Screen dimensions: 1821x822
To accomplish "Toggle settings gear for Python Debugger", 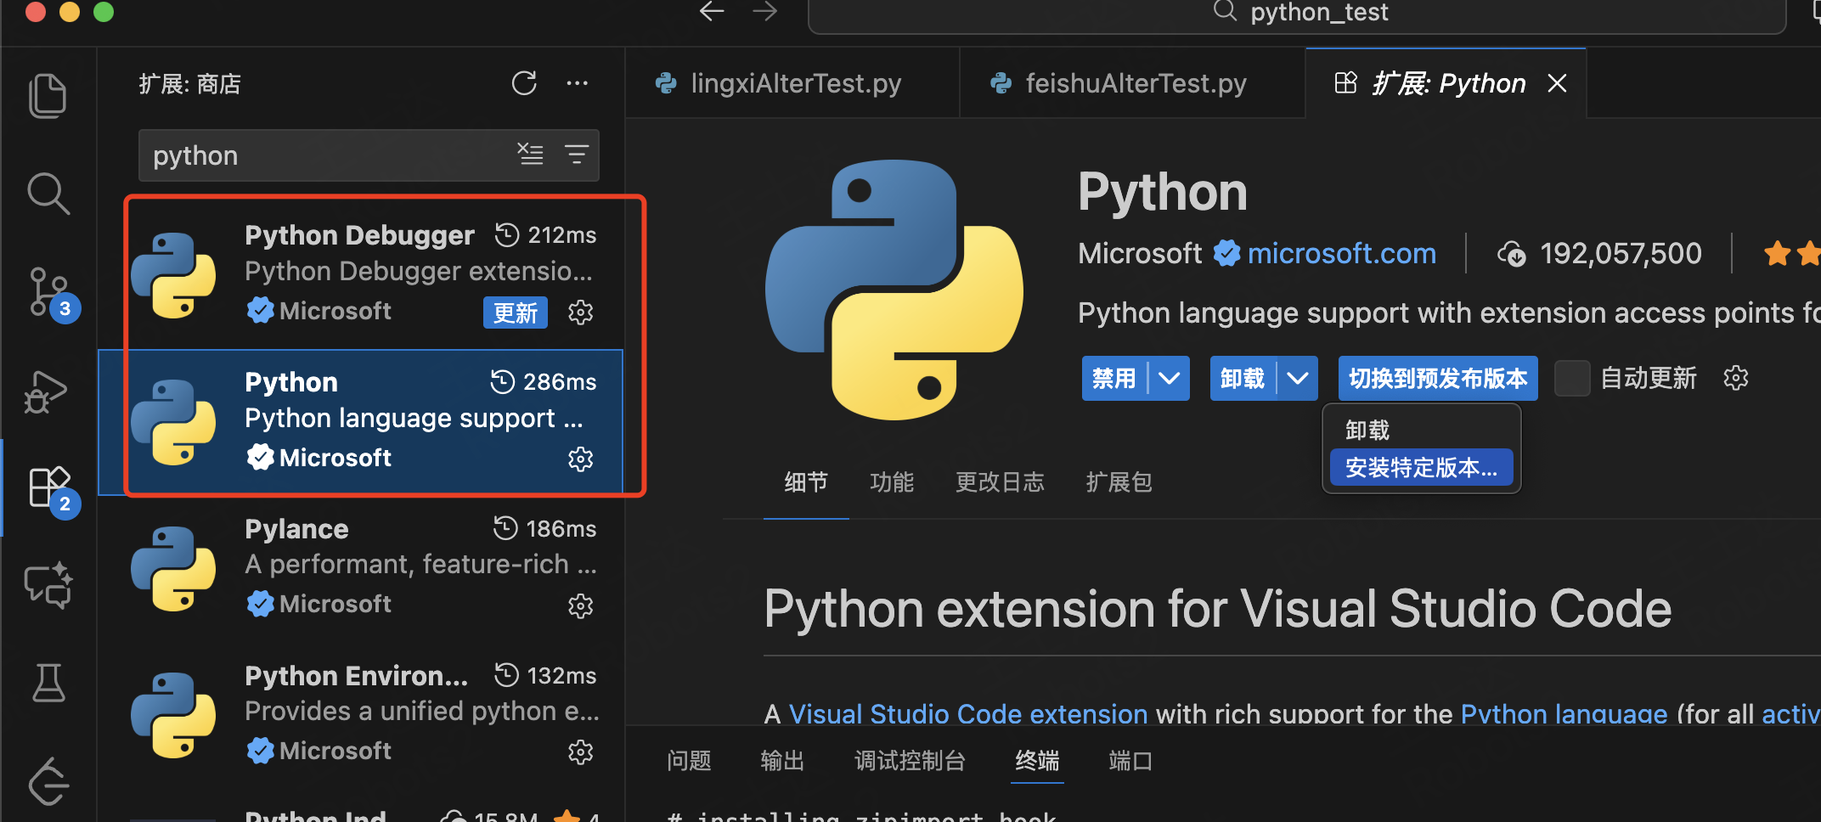I will click(581, 312).
